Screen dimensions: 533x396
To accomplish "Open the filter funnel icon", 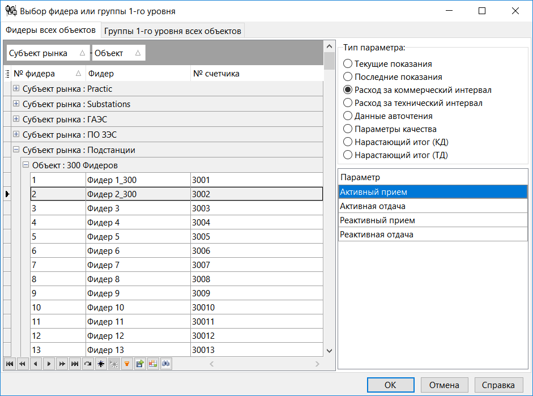I will click(126, 364).
